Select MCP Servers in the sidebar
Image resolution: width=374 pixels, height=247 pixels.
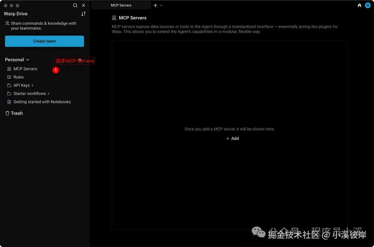click(25, 69)
